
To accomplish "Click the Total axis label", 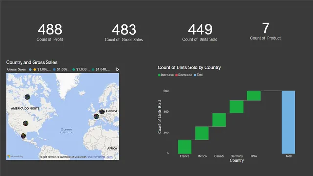I will pyautogui.click(x=289, y=156).
